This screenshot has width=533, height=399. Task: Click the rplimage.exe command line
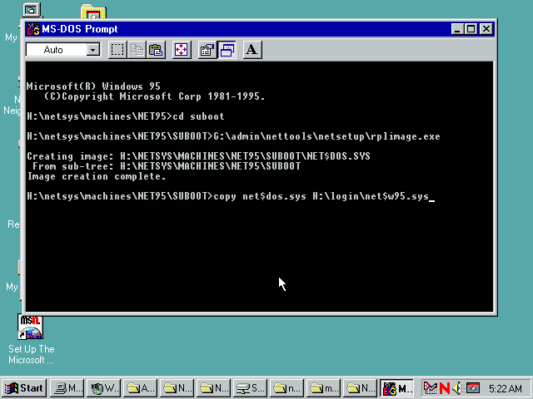click(233, 136)
